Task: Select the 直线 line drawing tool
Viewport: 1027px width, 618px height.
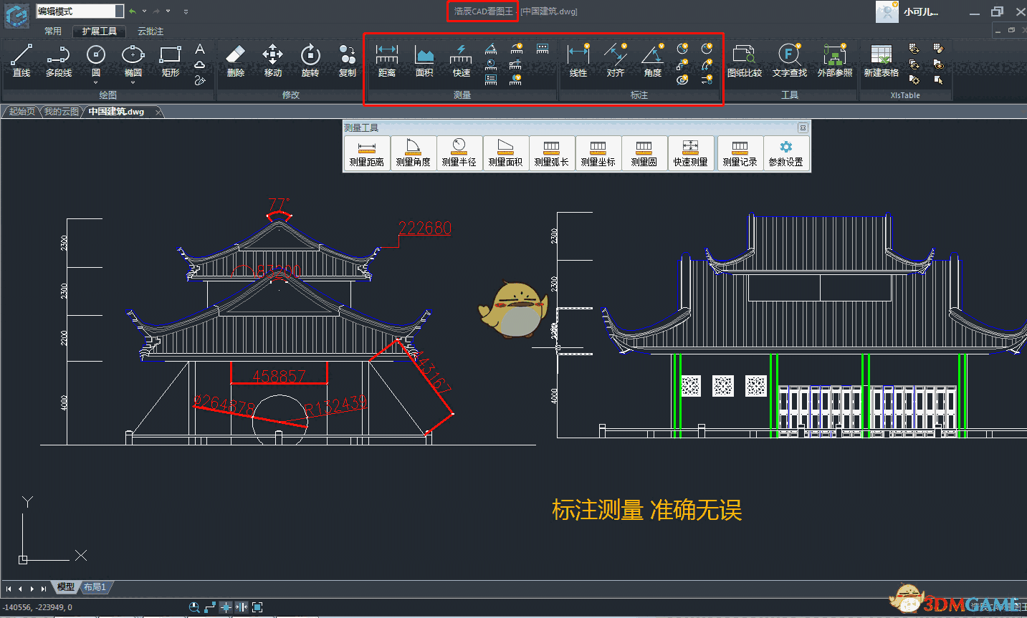Action: [x=22, y=61]
